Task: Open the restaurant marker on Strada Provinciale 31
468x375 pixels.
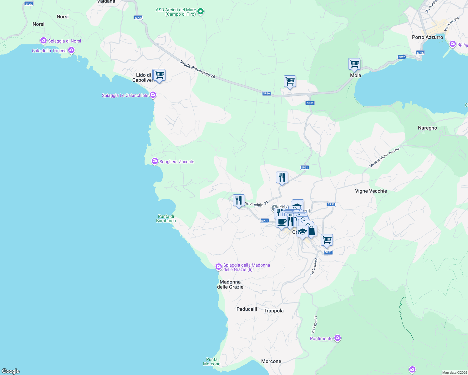Action: (238, 200)
